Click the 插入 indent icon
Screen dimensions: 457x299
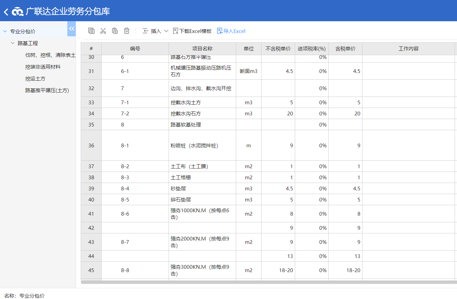coord(145,31)
